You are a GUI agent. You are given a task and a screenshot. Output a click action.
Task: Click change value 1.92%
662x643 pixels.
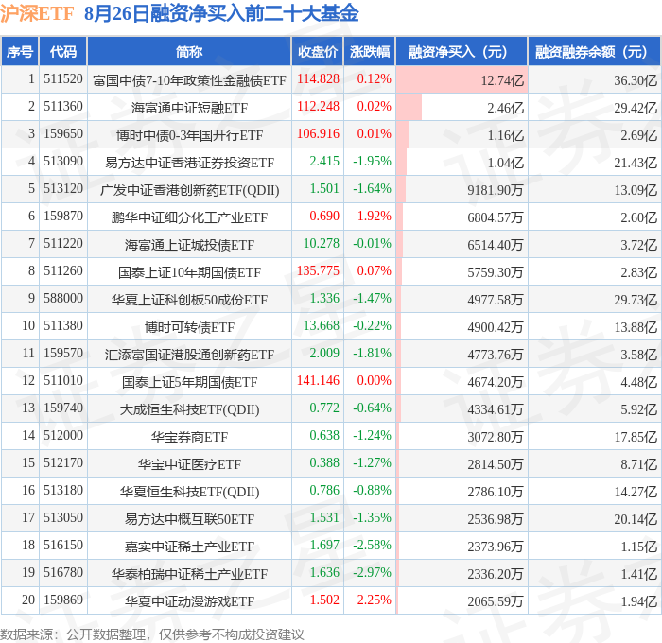click(375, 217)
